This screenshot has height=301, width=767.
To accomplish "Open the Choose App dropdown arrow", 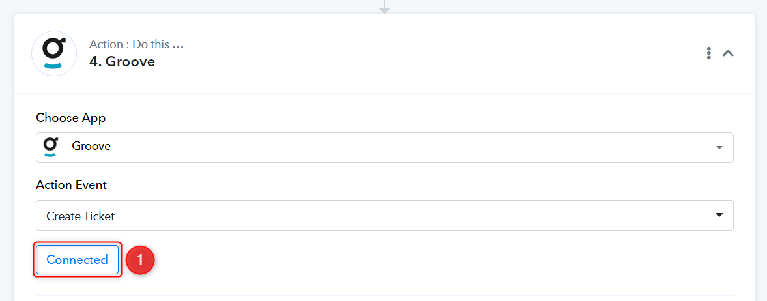I will click(x=719, y=147).
